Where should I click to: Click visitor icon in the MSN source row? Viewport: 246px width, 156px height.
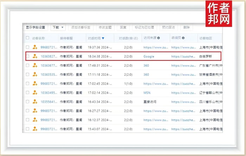click(35, 93)
